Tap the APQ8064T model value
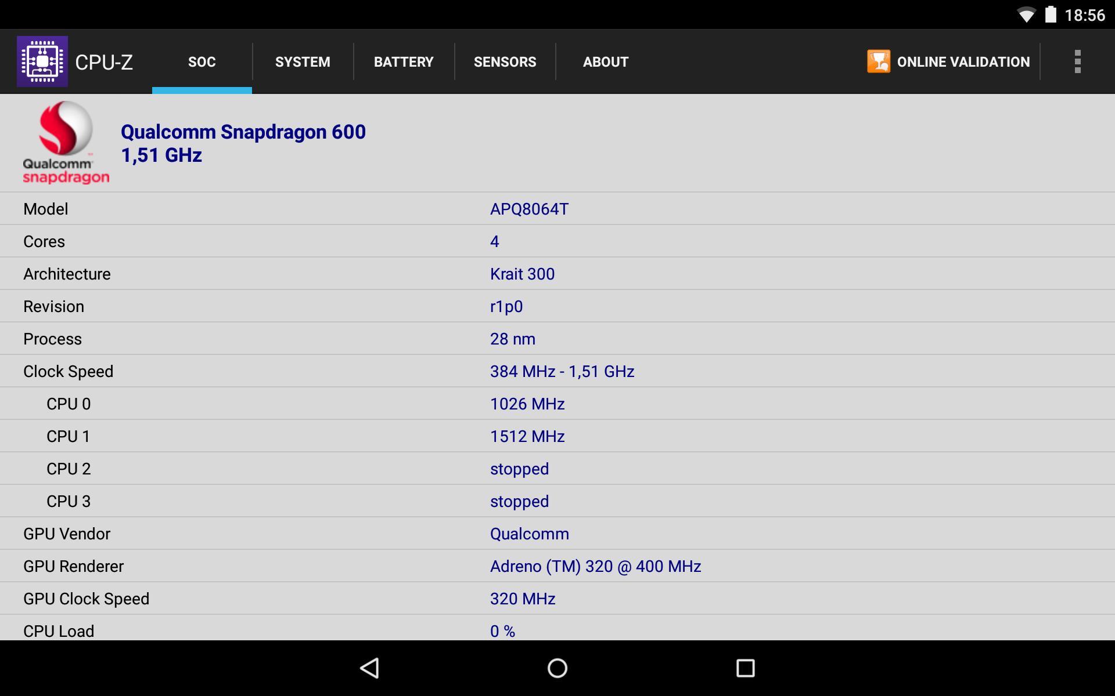1115x696 pixels. (530, 209)
